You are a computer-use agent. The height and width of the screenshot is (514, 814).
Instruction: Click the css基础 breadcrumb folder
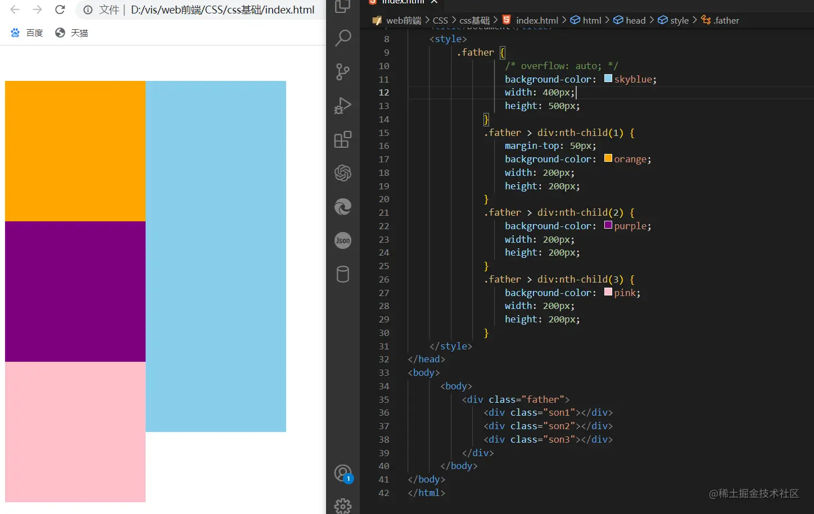click(x=474, y=20)
